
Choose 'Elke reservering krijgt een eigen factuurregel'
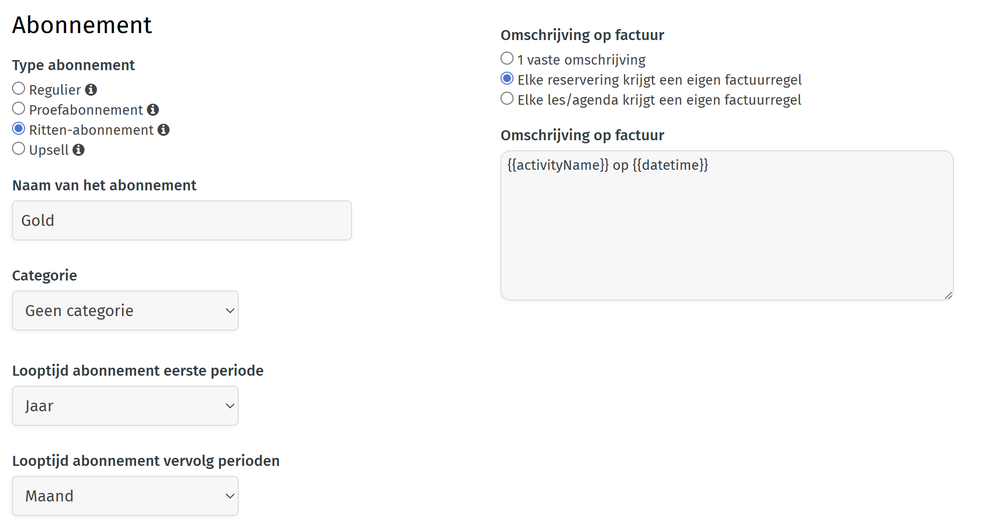pos(507,79)
